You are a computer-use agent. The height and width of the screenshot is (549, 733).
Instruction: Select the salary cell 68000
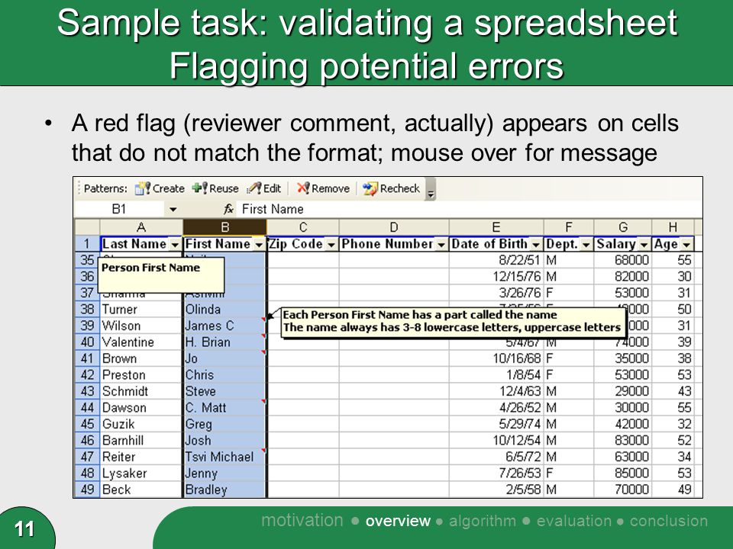click(x=623, y=260)
